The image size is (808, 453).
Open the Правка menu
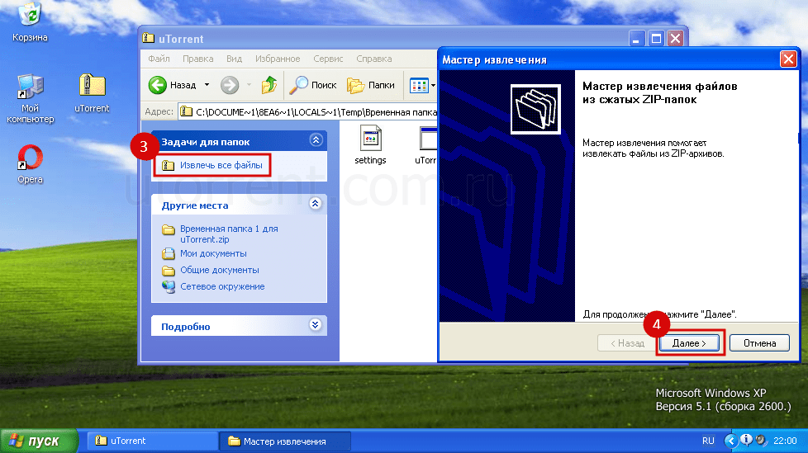pos(198,59)
